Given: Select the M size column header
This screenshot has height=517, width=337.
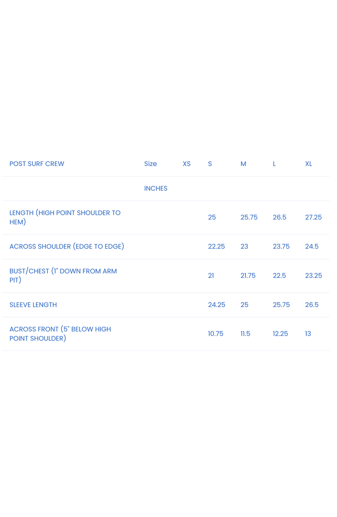Looking at the screenshot, I should pos(243,164).
